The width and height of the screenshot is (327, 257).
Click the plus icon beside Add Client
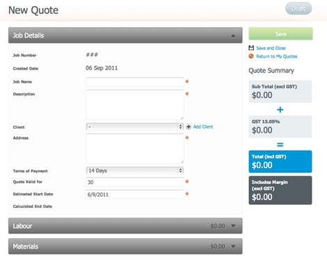click(x=189, y=126)
